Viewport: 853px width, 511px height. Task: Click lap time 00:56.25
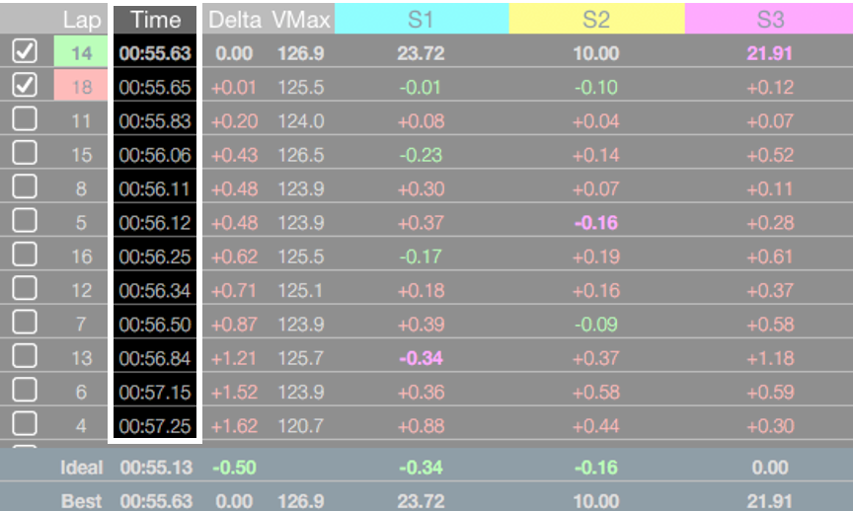155,256
